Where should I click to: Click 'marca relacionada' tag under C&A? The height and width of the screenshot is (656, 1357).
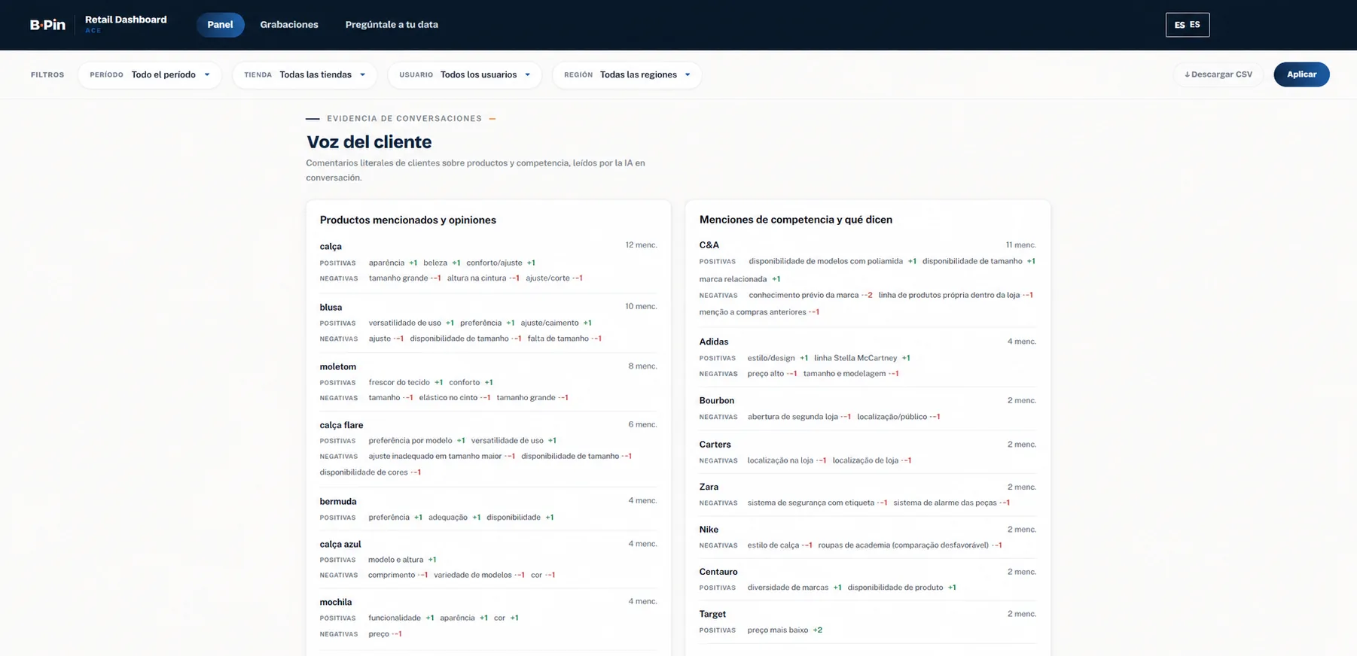pos(733,279)
